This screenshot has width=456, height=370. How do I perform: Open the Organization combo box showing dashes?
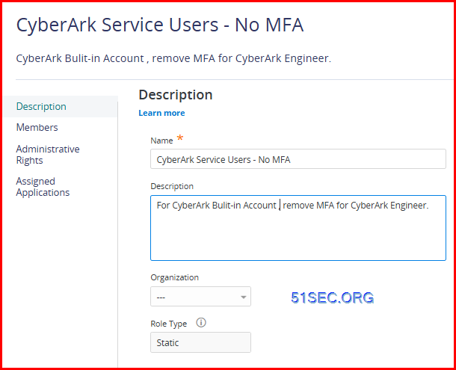[x=200, y=297]
